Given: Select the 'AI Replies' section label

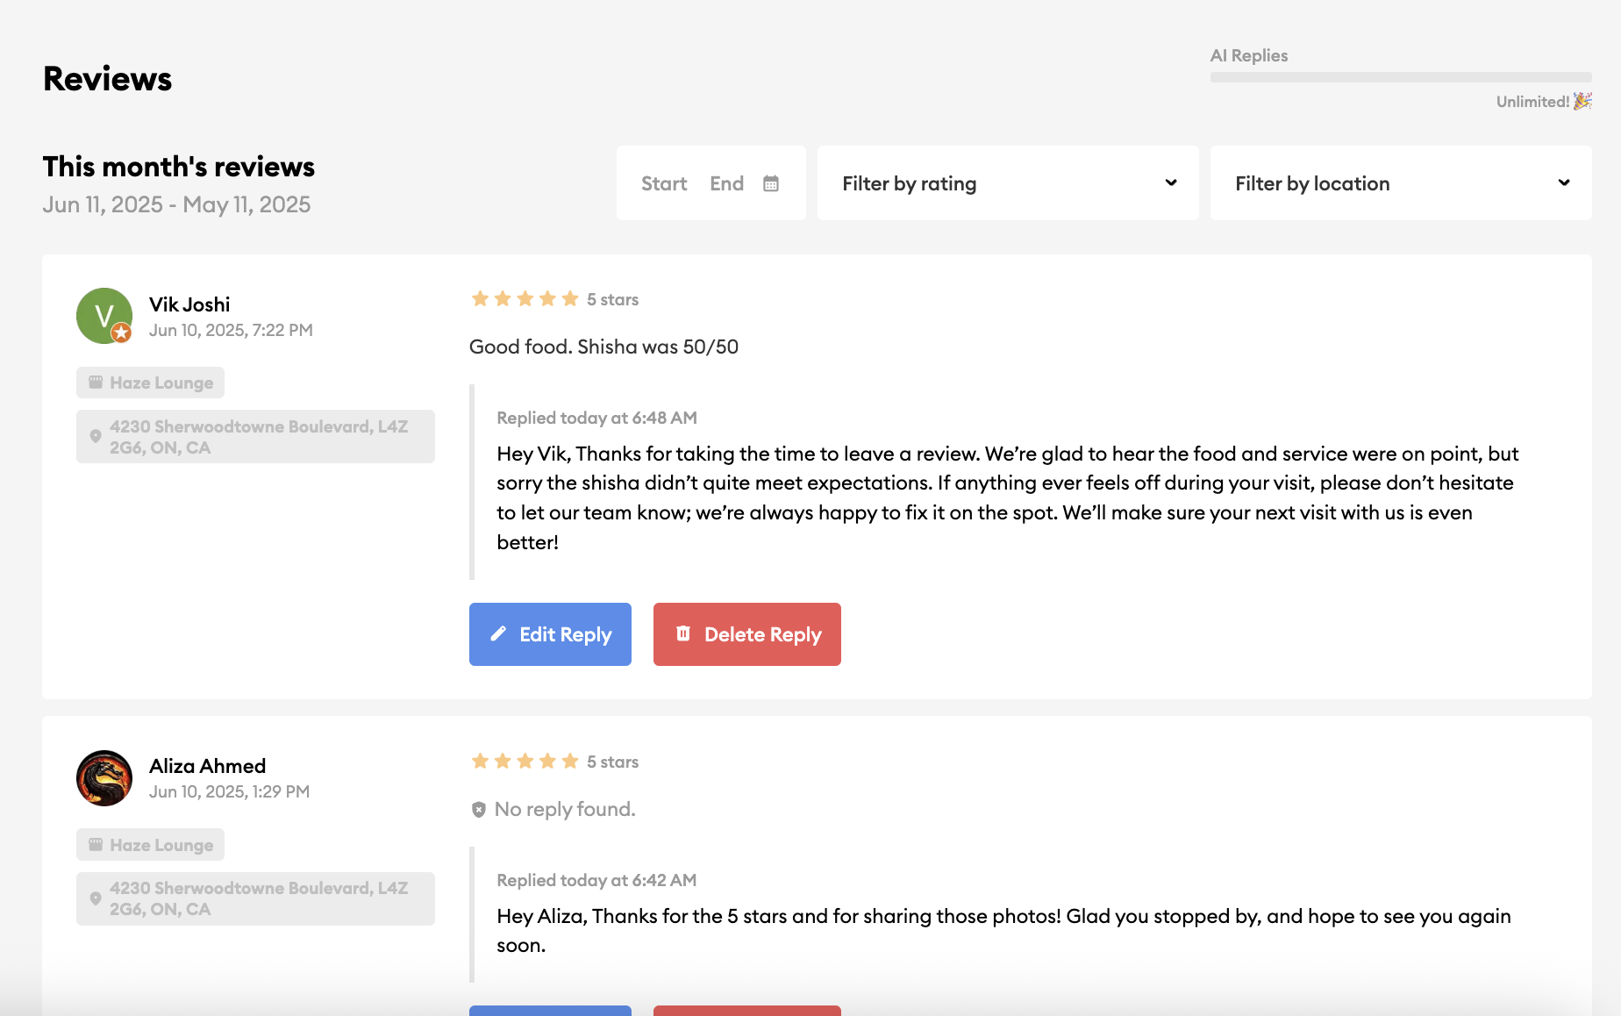Looking at the screenshot, I should coord(1248,54).
